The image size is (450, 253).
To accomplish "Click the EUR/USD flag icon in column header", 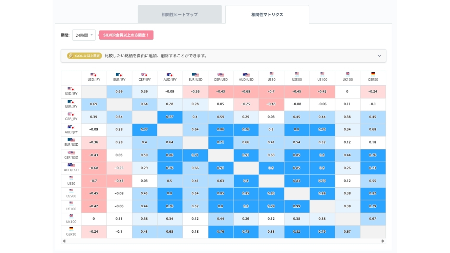I will pos(195,74).
